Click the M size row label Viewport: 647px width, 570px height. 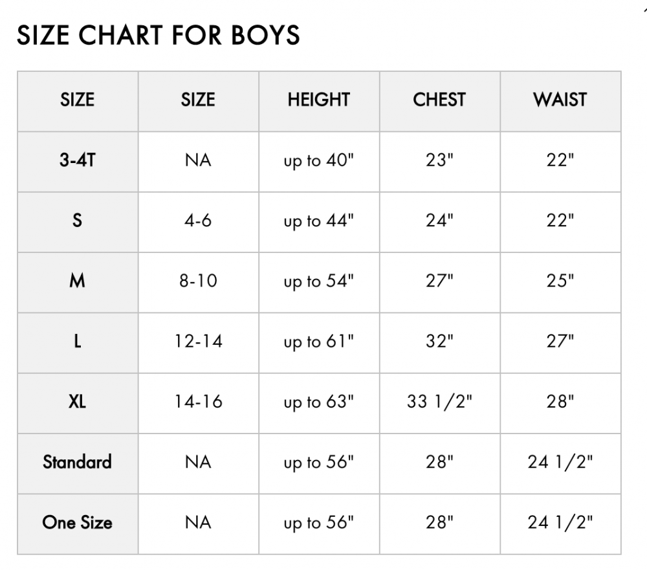pos(77,281)
